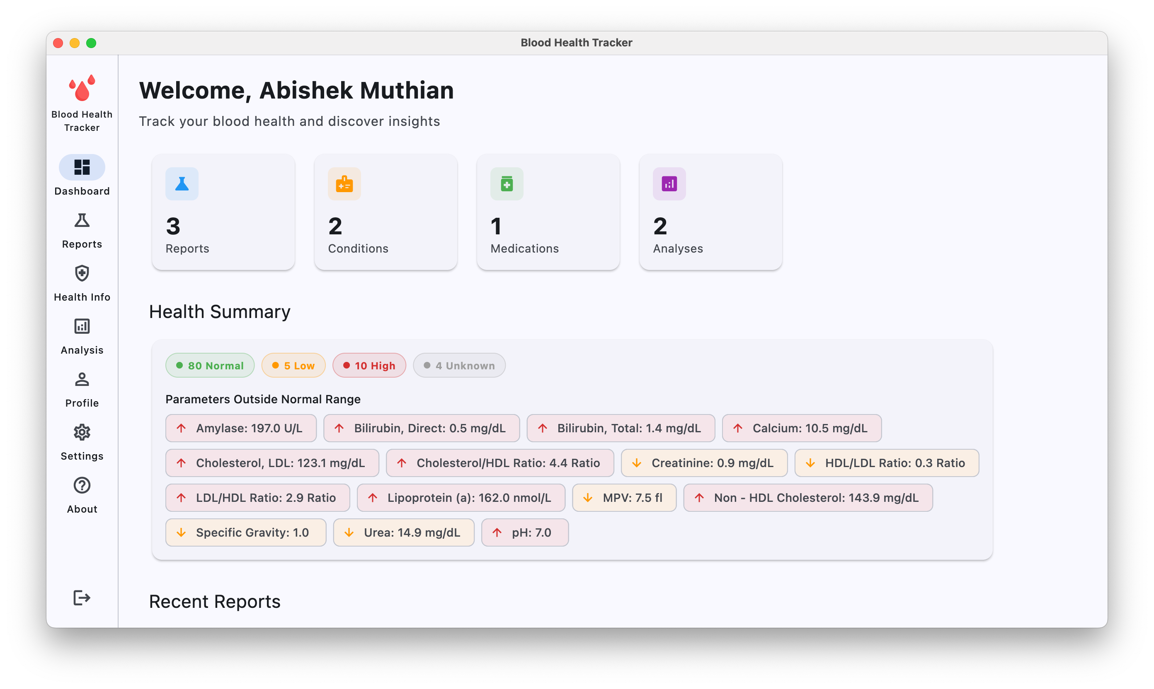Open the 1 Medications summary card
The image size is (1154, 689).
click(x=548, y=212)
